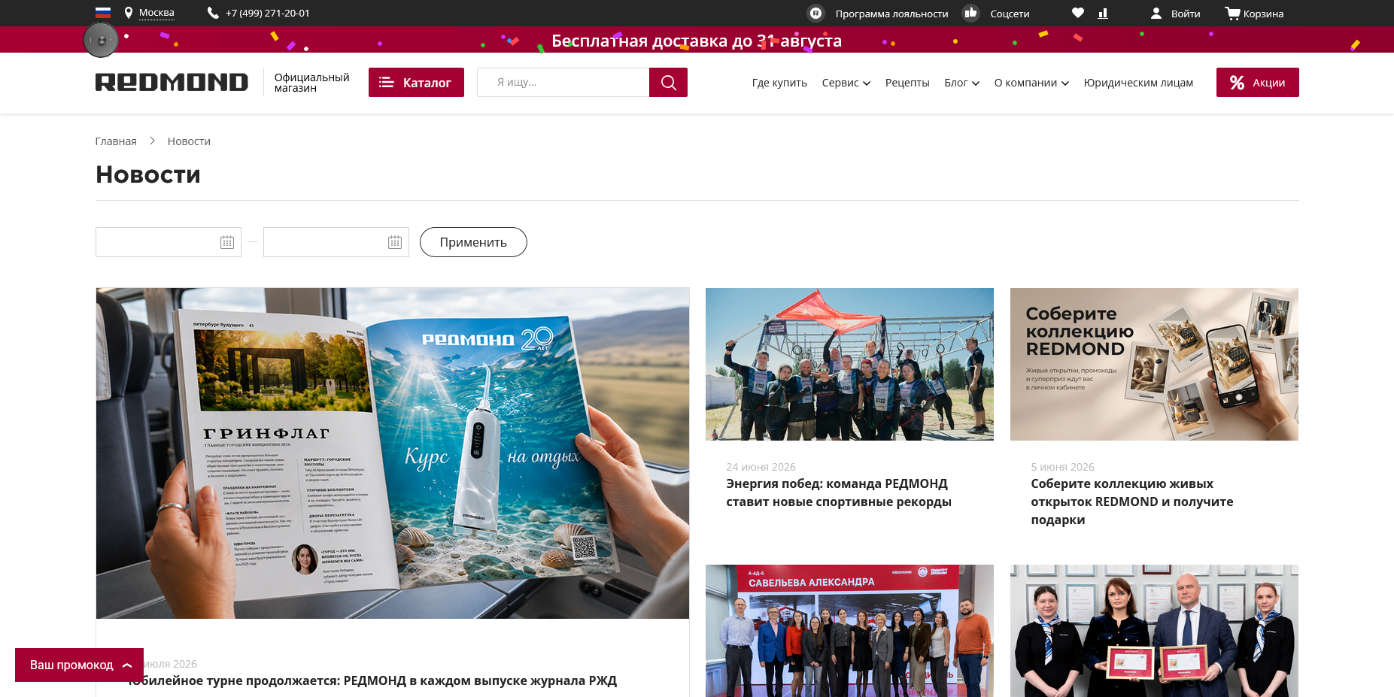Click Войти to sign in

1175,14
